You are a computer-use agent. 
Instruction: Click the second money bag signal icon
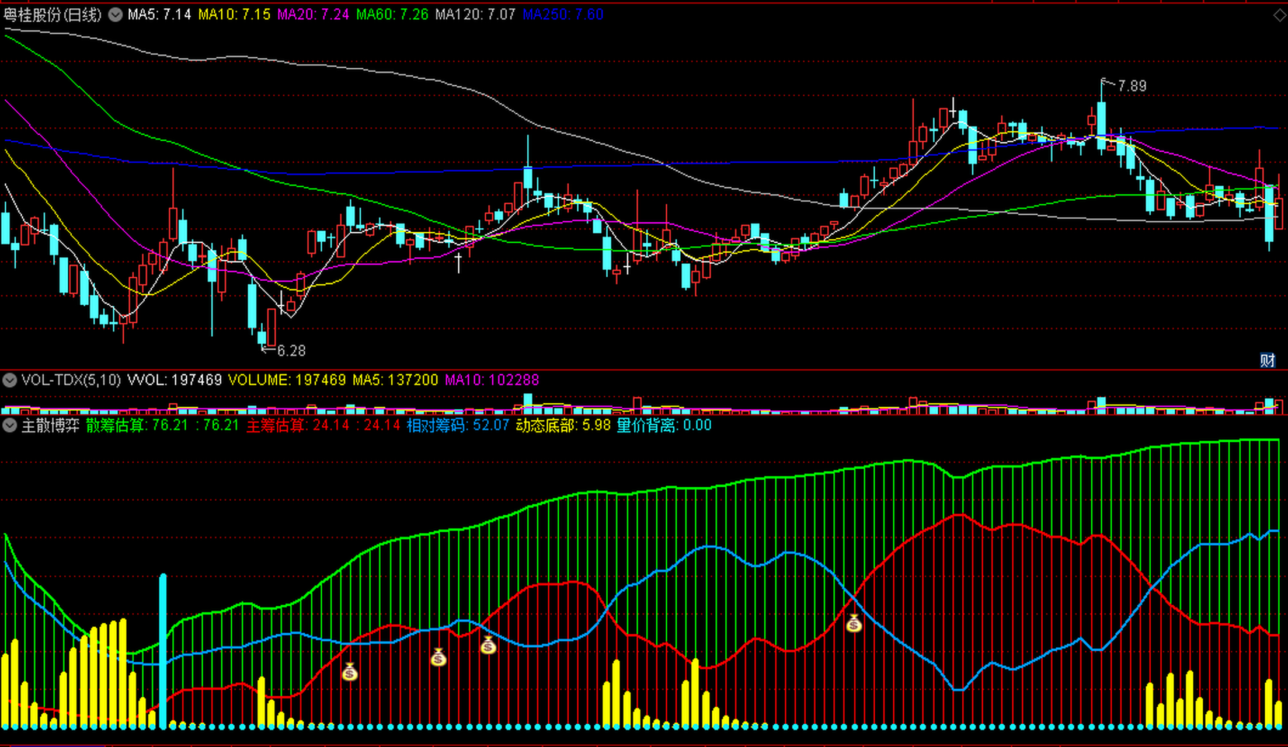[438, 658]
